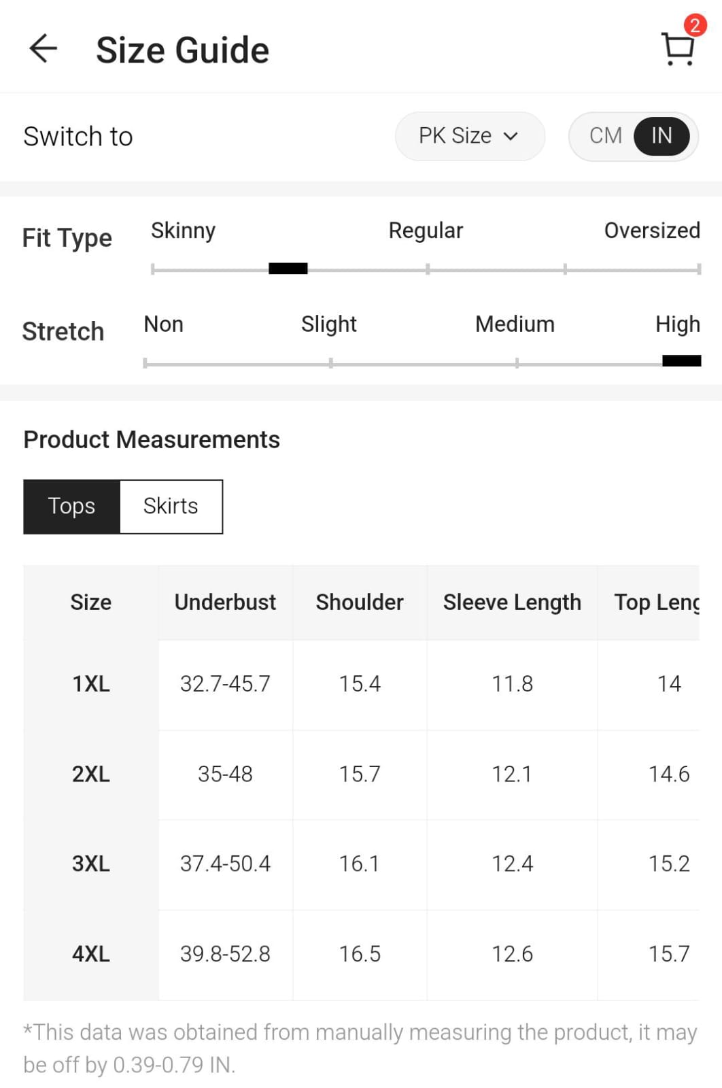This screenshot has height=1088, width=722.
Task: Switch units to CM
Action: tap(605, 136)
